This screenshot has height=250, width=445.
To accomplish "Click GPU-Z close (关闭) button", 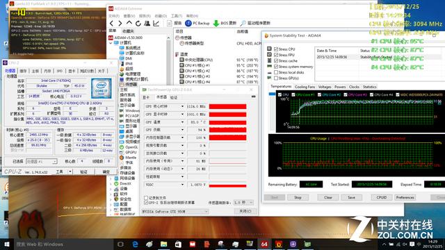I will tap(245, 211).
